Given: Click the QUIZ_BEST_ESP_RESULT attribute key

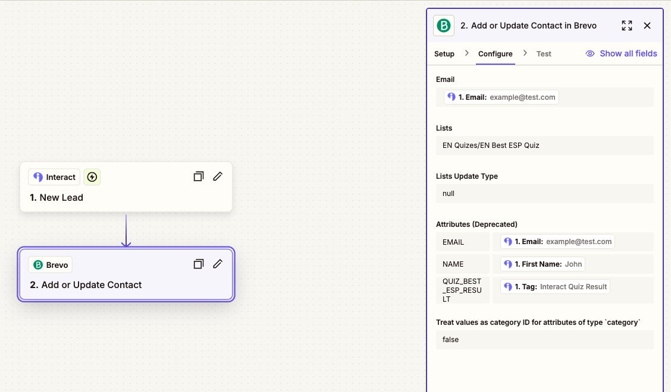Looking at the screenshot, I should tap(463, 290).
